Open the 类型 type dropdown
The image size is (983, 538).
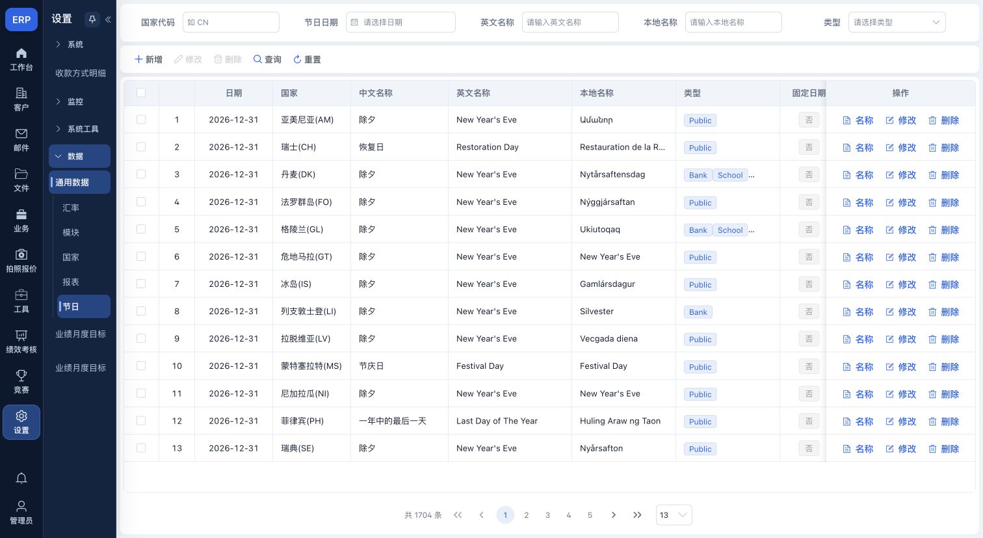tap(897, 22)
